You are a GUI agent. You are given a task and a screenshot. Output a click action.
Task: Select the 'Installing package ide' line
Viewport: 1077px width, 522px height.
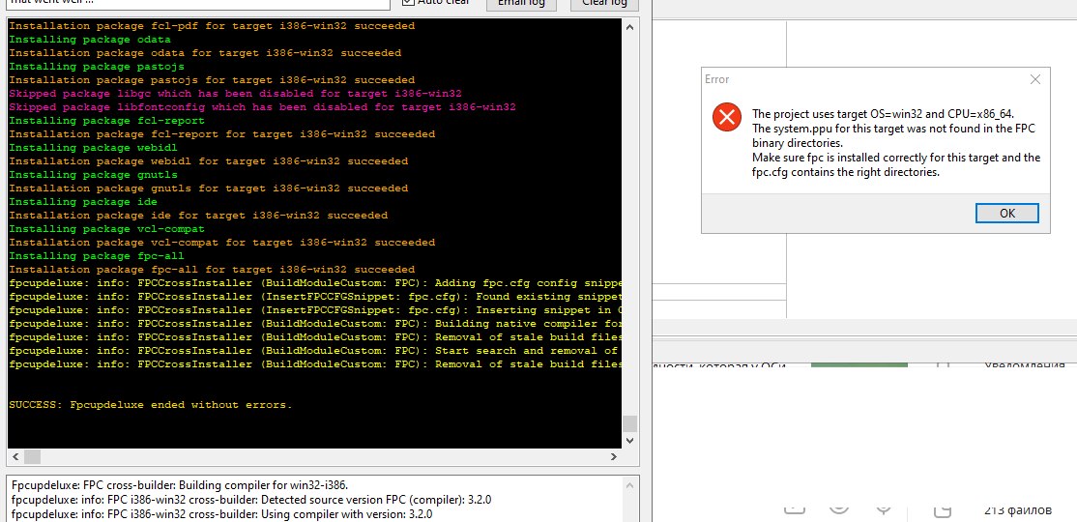click(x=83, y=202)
